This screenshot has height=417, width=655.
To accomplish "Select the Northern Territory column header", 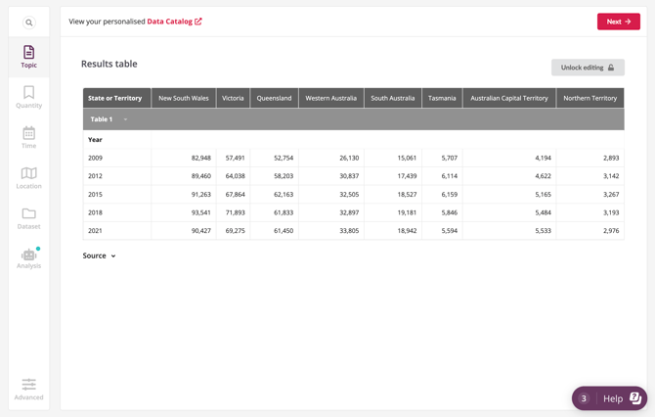I will pos(589,98).
